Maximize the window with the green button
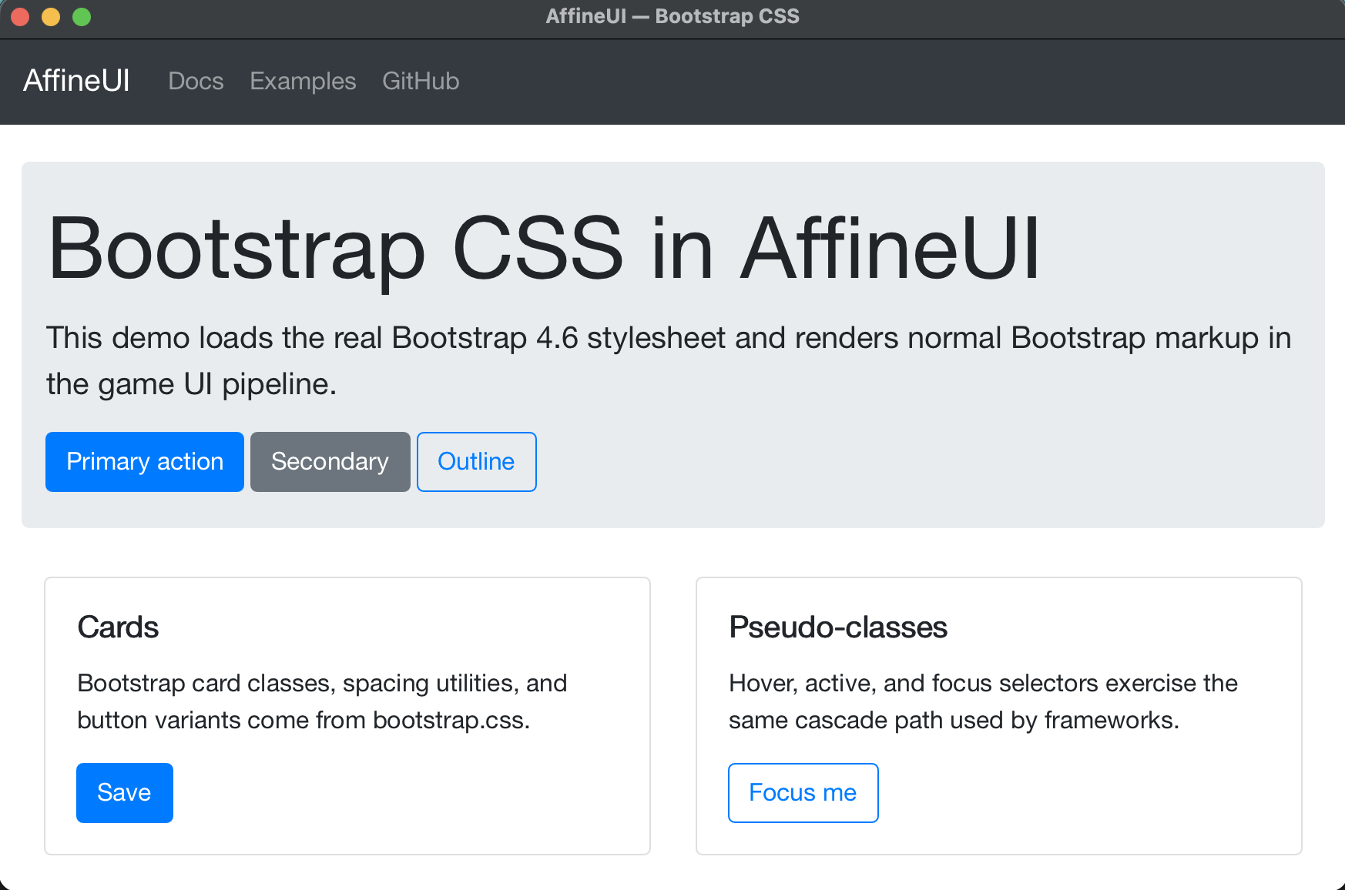This screenshot has height=890, width=1345. [x=82, y=17]
